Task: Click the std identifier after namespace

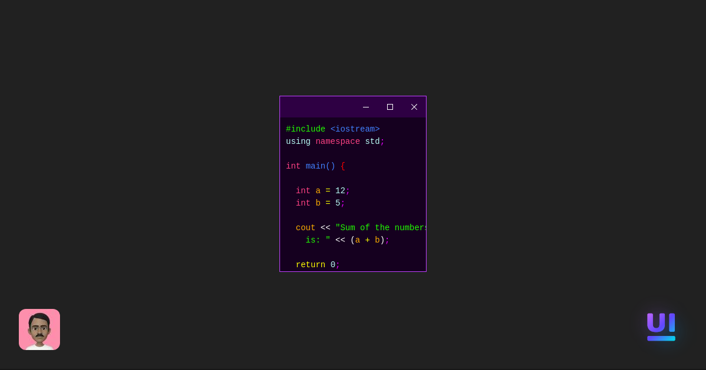Action: click(x=372, y=141)
